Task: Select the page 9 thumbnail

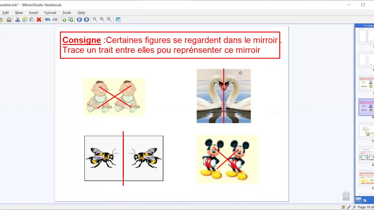Action: coord(367,84)
